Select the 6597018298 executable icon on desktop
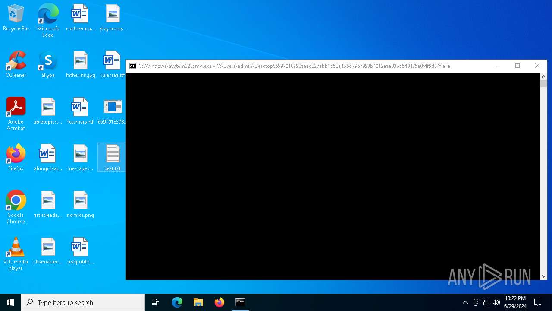 click(112, 111)
